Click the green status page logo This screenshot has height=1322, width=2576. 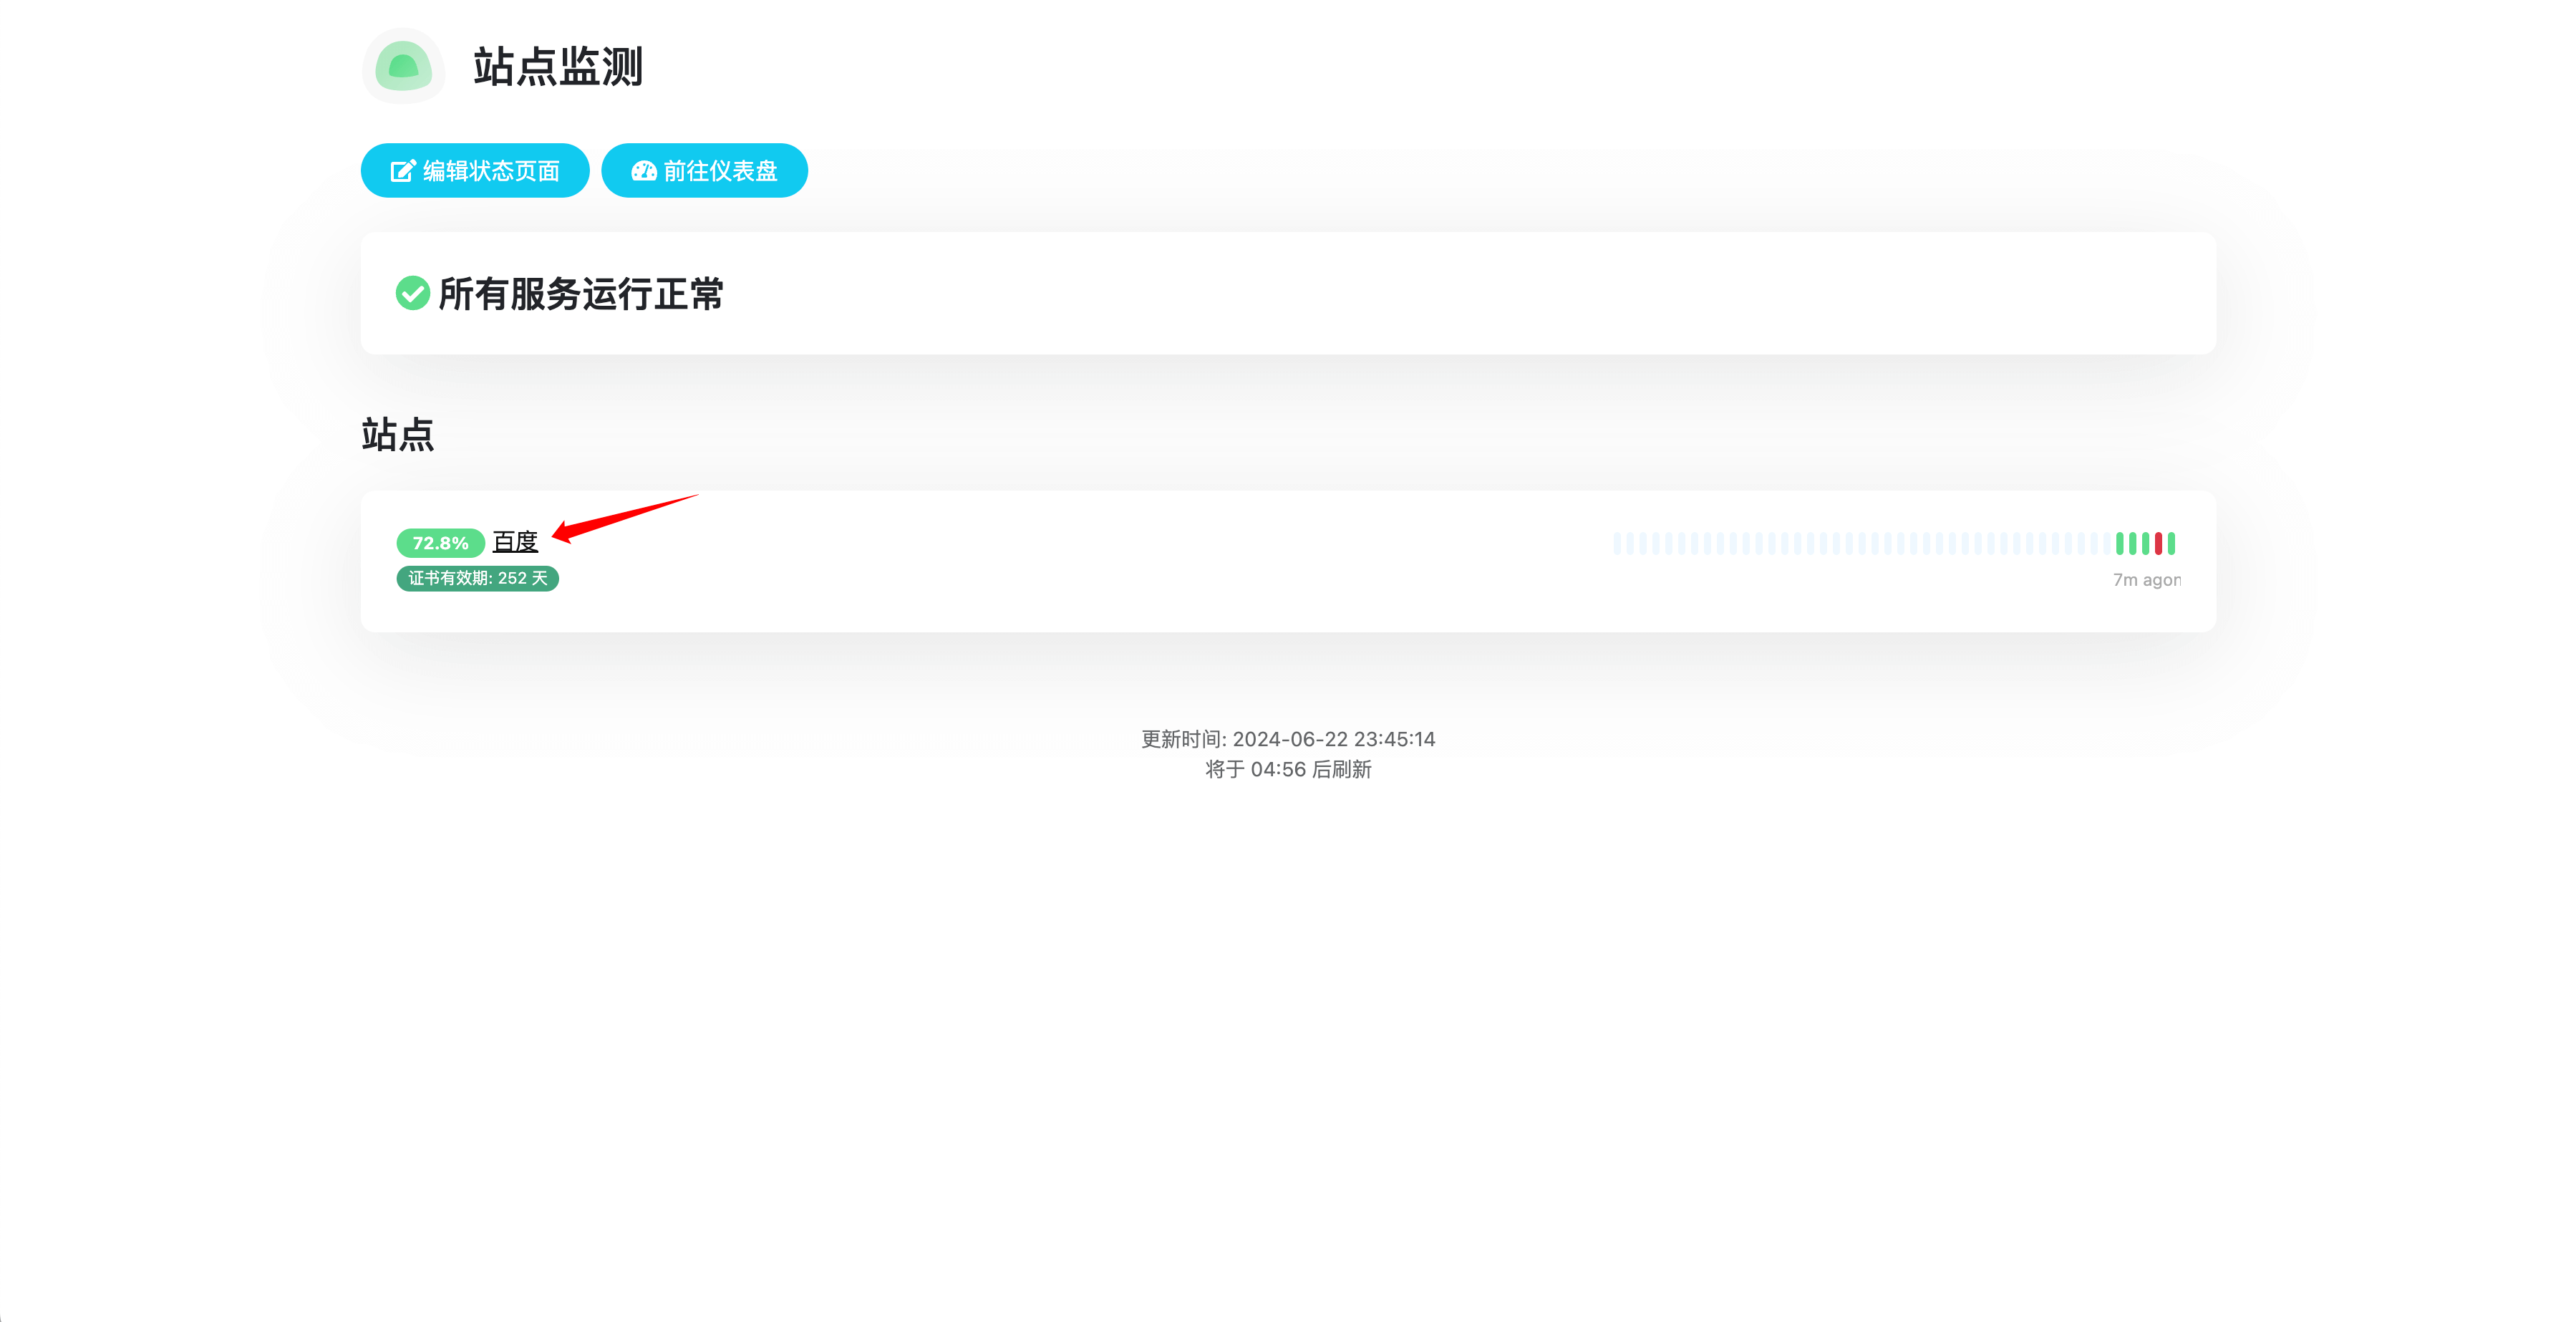tap(403, 66)
